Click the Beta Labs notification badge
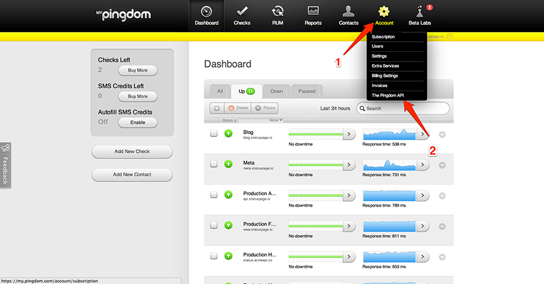The image size is (544, 284). pos(430,7)
